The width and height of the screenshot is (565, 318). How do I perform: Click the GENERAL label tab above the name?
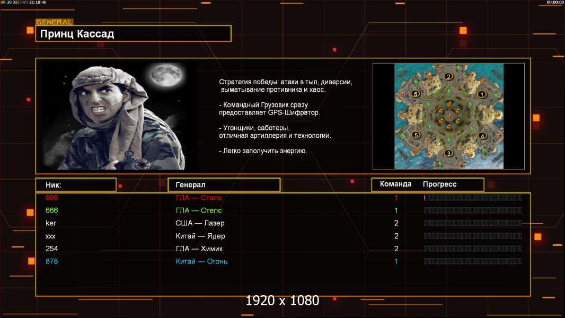point(54,22)
